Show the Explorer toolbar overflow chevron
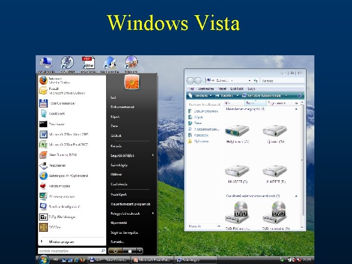Image resolution: width=352 pixels, height=264 pixels. [x=286, y=96]
